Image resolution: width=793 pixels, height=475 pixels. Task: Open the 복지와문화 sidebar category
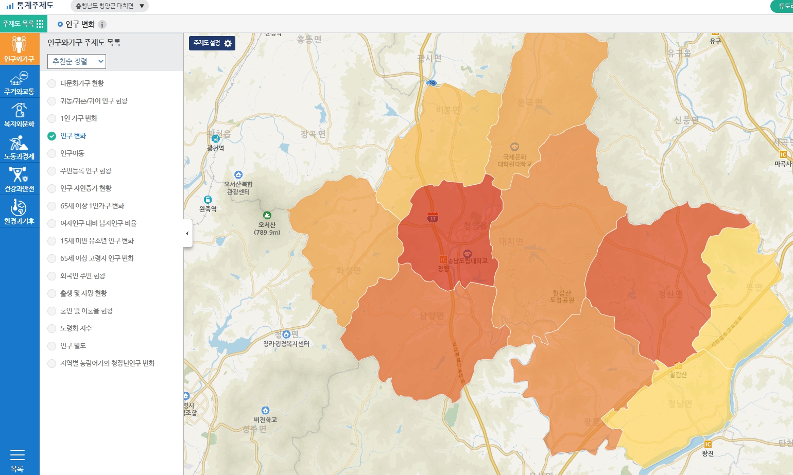point(20,114)
